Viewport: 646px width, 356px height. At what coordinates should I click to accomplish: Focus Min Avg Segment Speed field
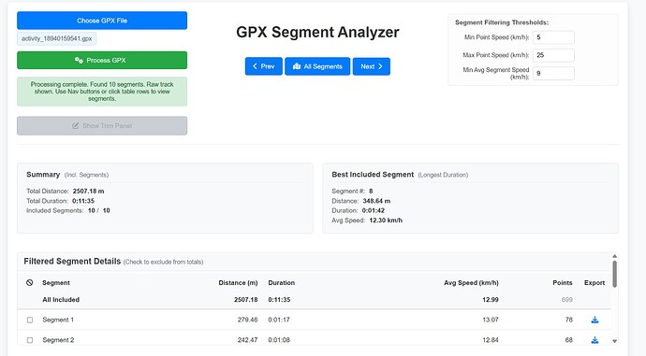coord(553,73)
